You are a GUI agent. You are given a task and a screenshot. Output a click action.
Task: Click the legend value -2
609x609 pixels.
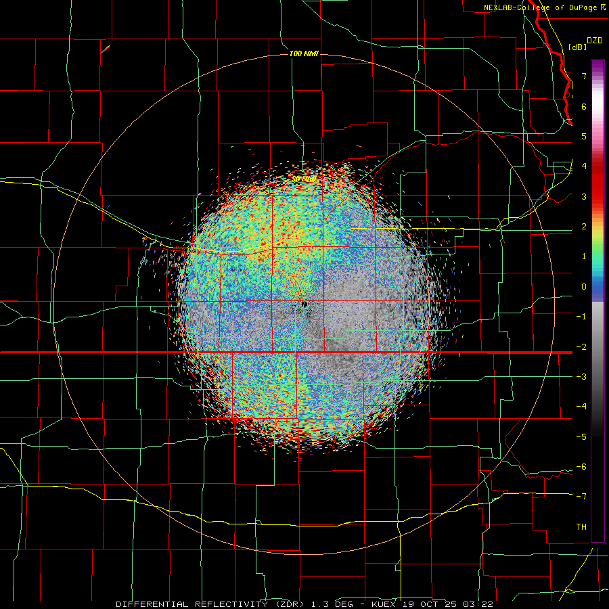point(581,347)
